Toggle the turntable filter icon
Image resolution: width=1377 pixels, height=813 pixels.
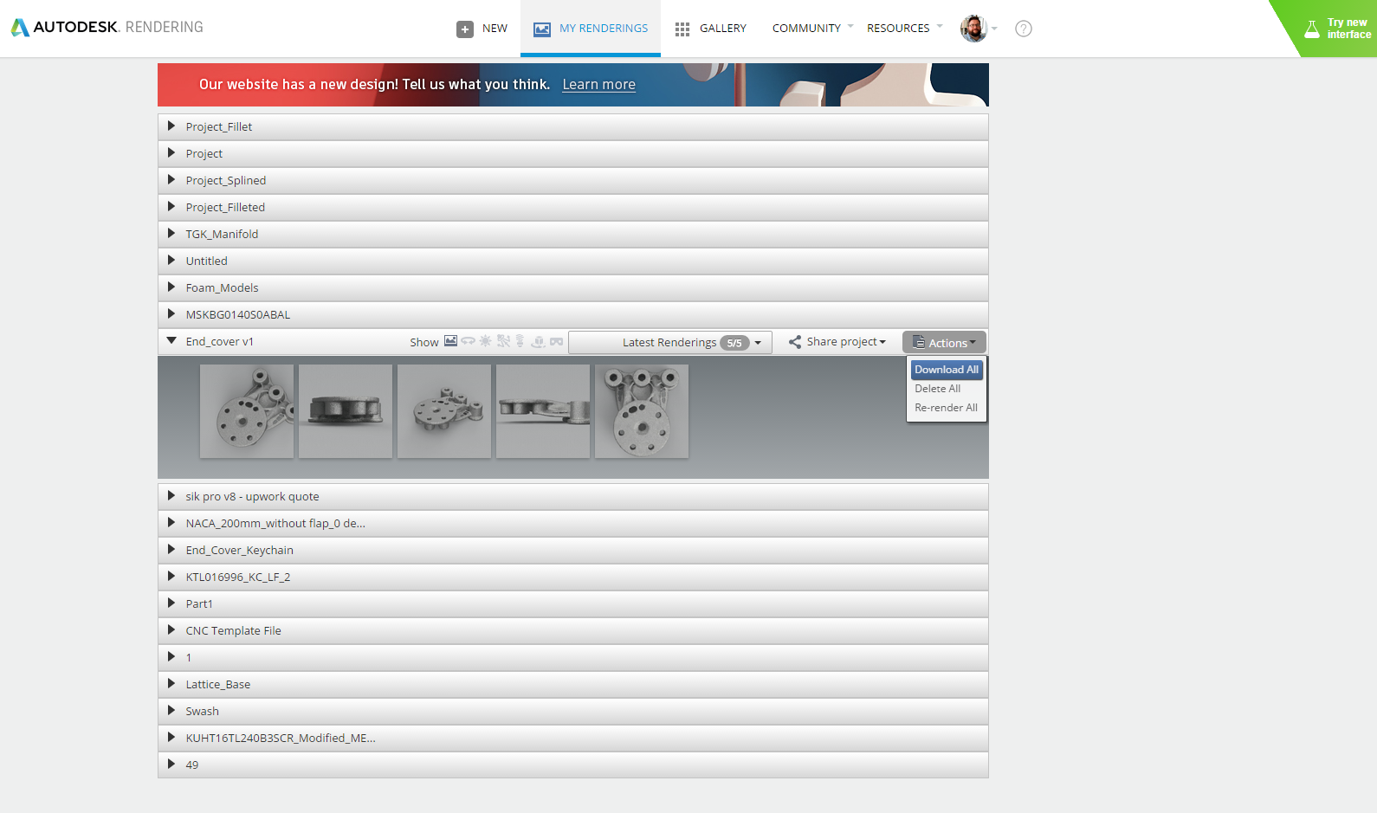click(538, 342)
